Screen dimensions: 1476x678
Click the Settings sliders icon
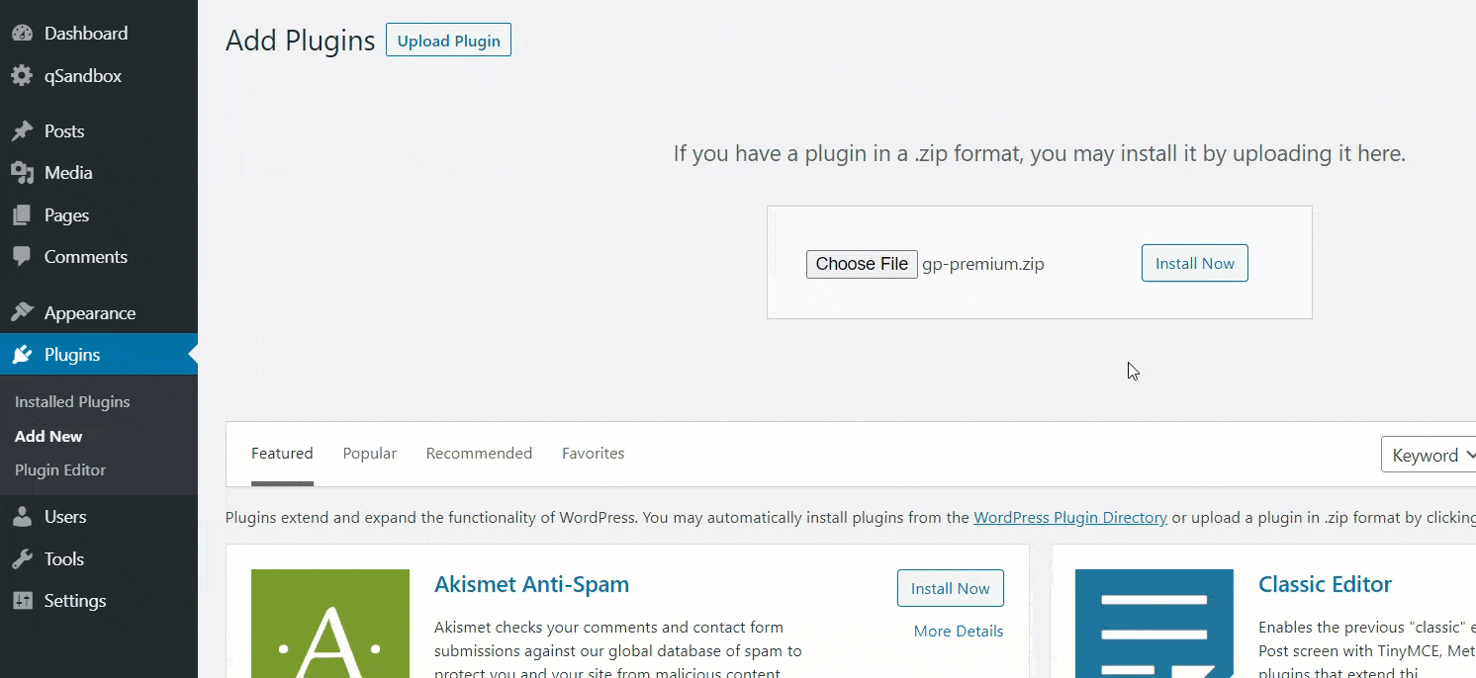tap(22, 601)
